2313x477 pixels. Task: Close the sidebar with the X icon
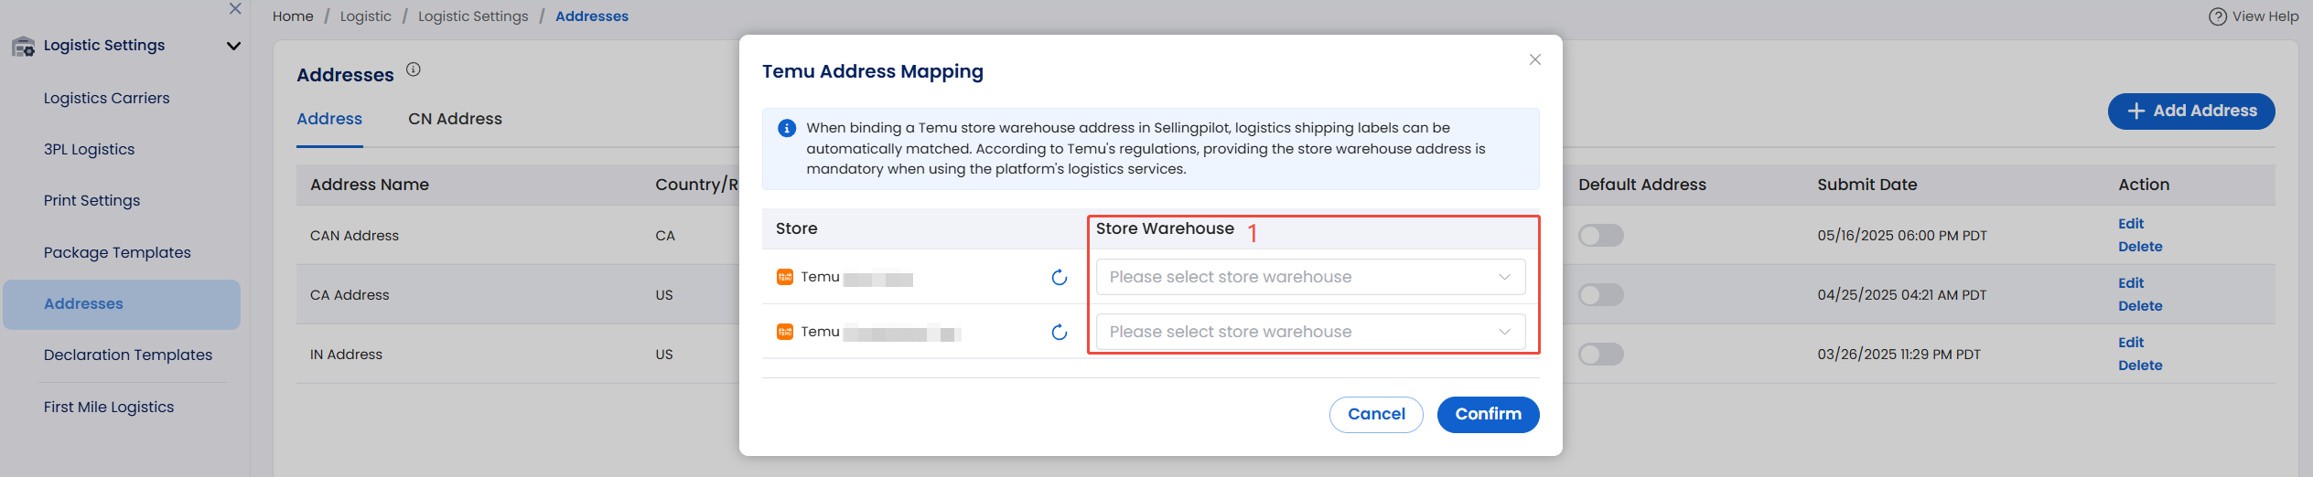235,8
